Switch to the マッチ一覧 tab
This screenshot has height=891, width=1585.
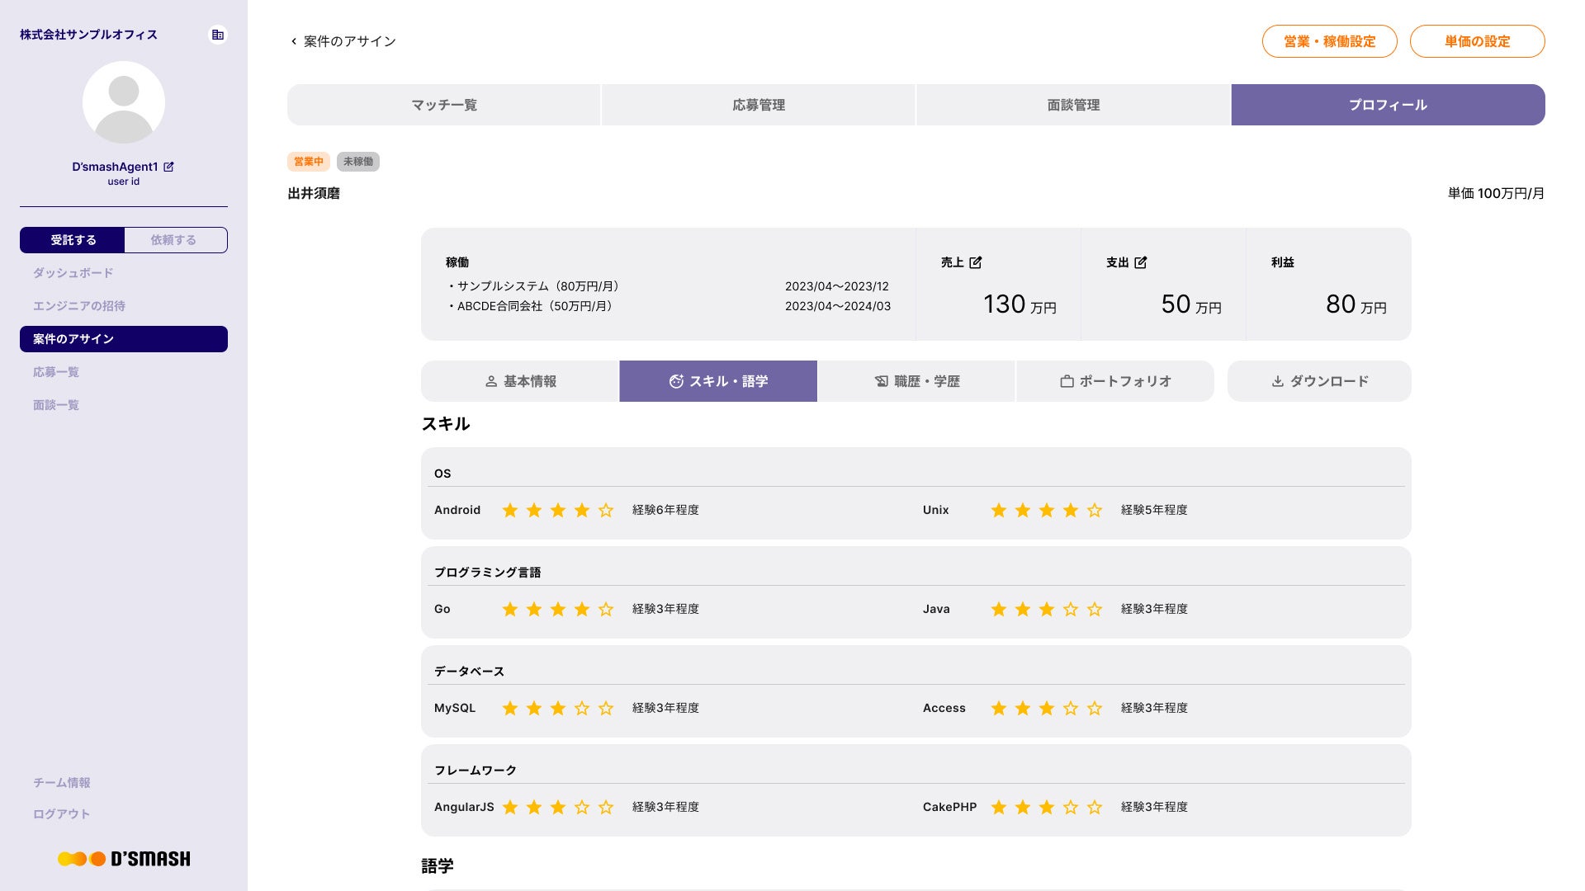pyautogui.click(x=444, y=105)
